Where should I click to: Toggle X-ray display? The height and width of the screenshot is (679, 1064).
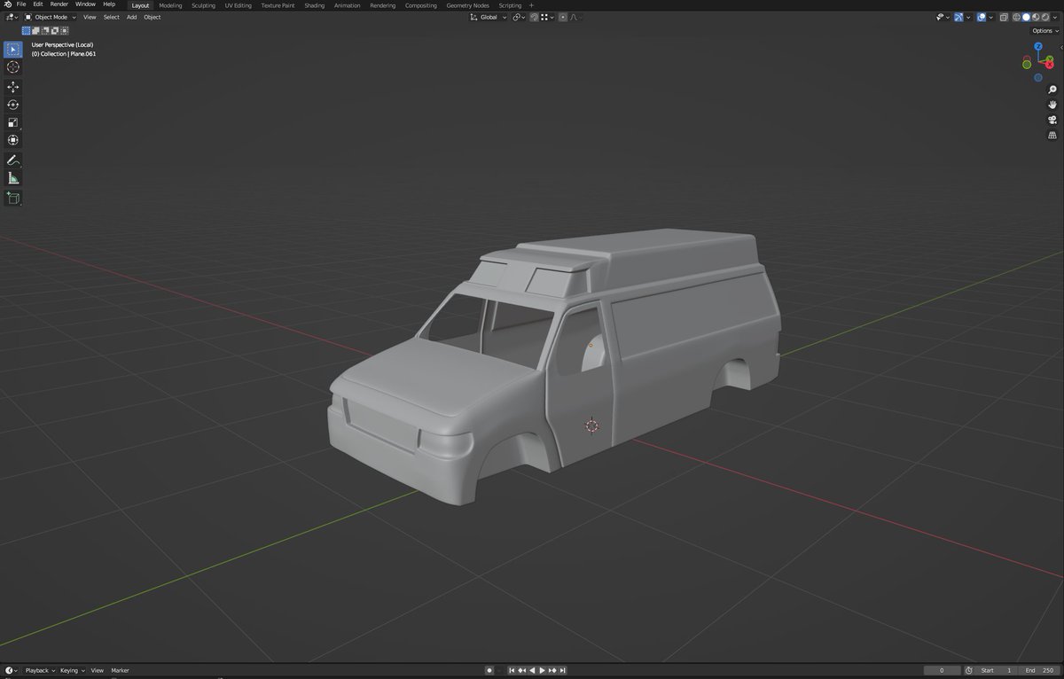[x=1004, y=17]
